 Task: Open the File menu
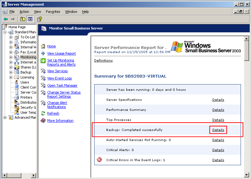coord(12,12)
